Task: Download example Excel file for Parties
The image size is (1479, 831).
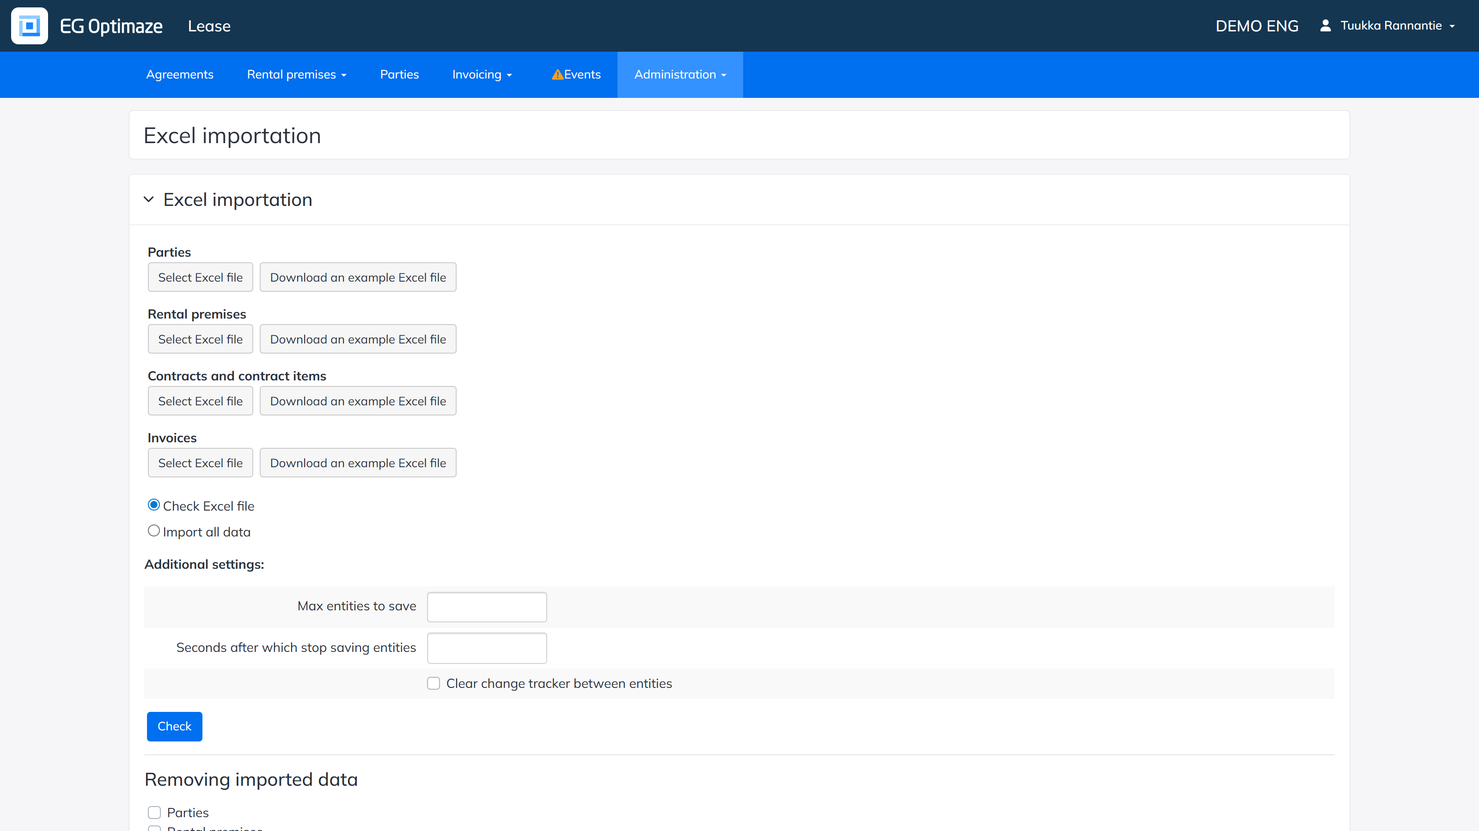Action: (358, 277)
